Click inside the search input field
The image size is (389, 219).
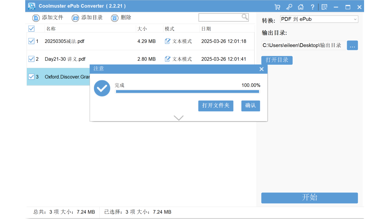(222, 17)
